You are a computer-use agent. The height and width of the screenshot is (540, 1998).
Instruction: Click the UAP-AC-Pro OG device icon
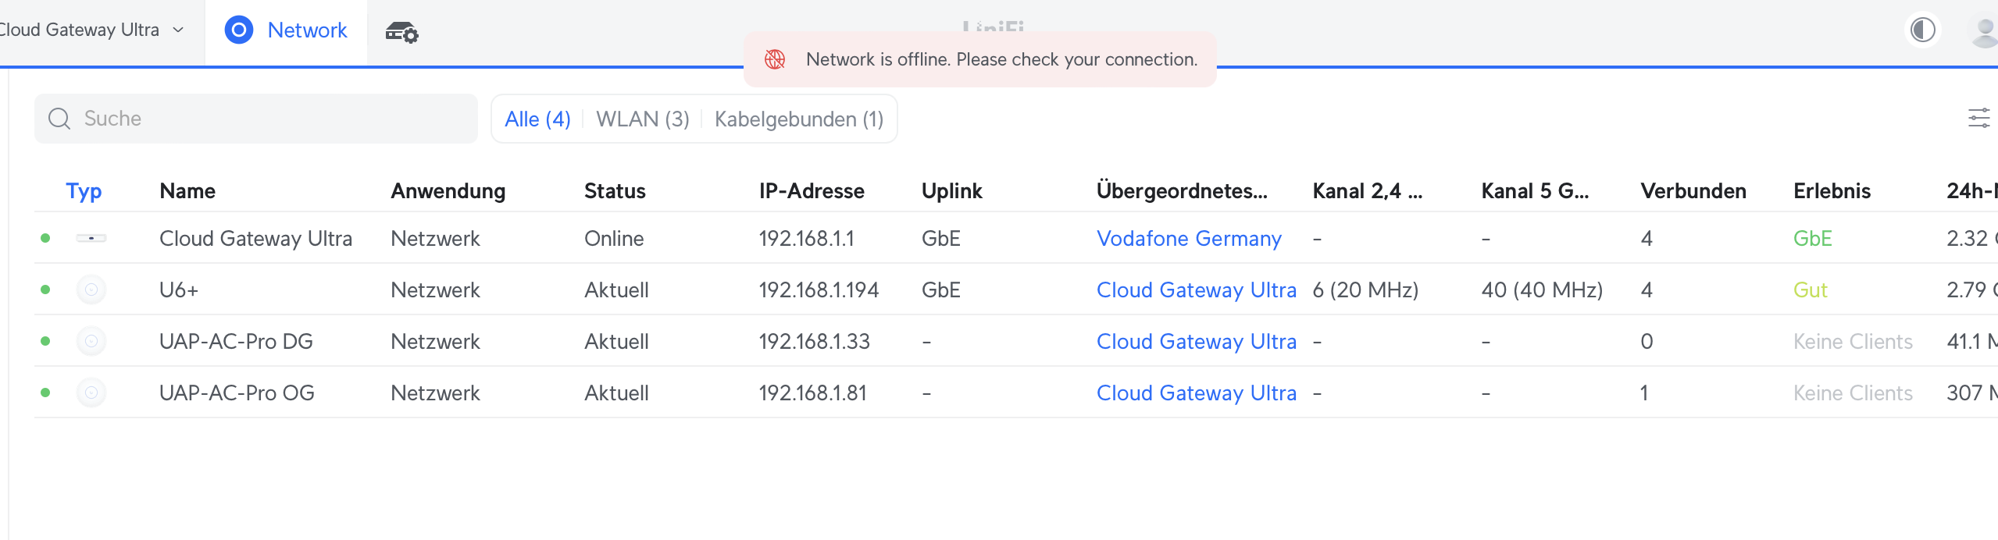[91, 393]
